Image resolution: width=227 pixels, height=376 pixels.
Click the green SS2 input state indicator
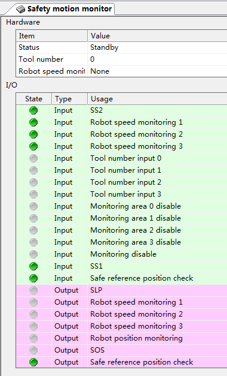pos(33,110)
